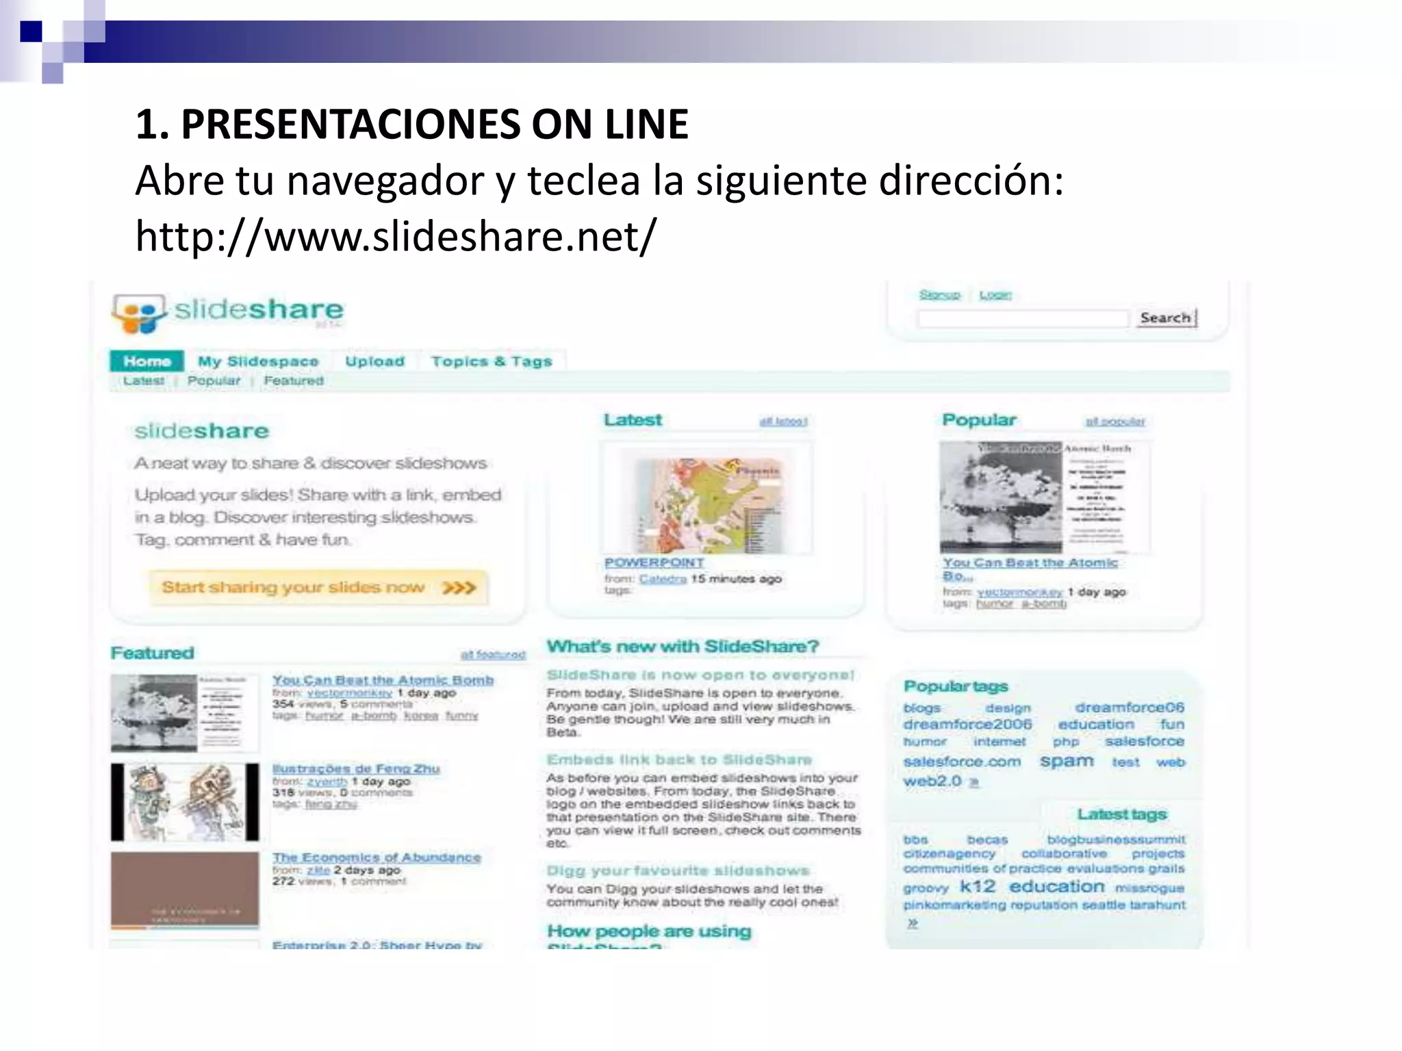This screenshot has width=1402, height=1051.
Task: Open The Economics of Abundance thumbnail
Action: (185, 890)
